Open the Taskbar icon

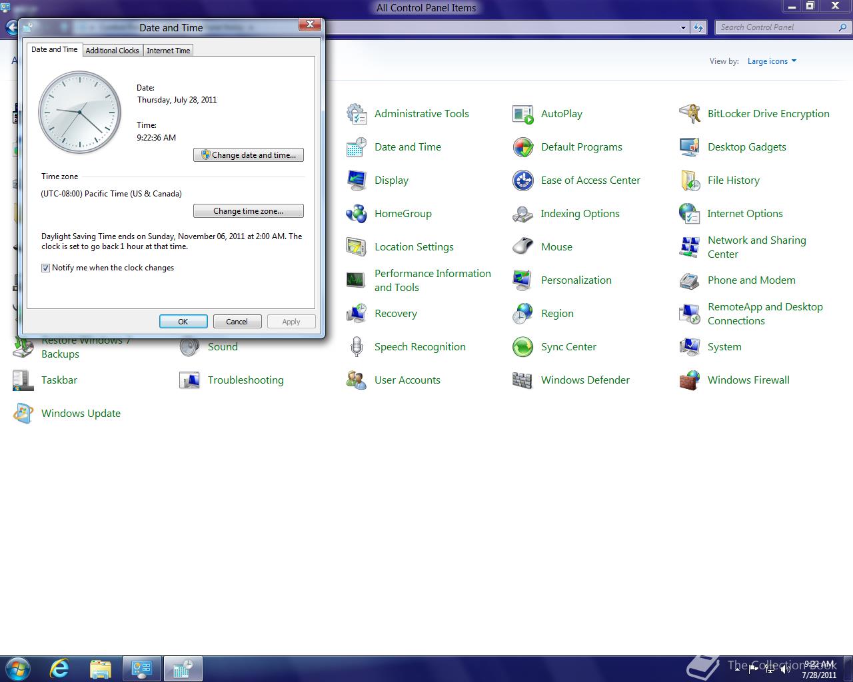click(x=23, y=380)
